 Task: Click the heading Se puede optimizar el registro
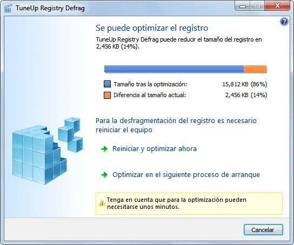(152, 28)
